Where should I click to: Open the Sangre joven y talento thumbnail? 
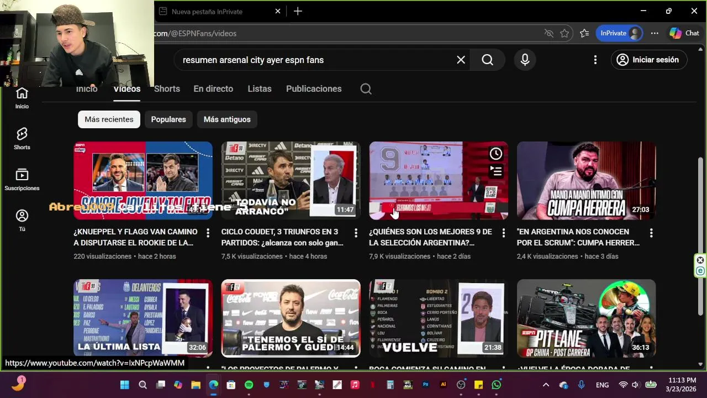(143, 180)
